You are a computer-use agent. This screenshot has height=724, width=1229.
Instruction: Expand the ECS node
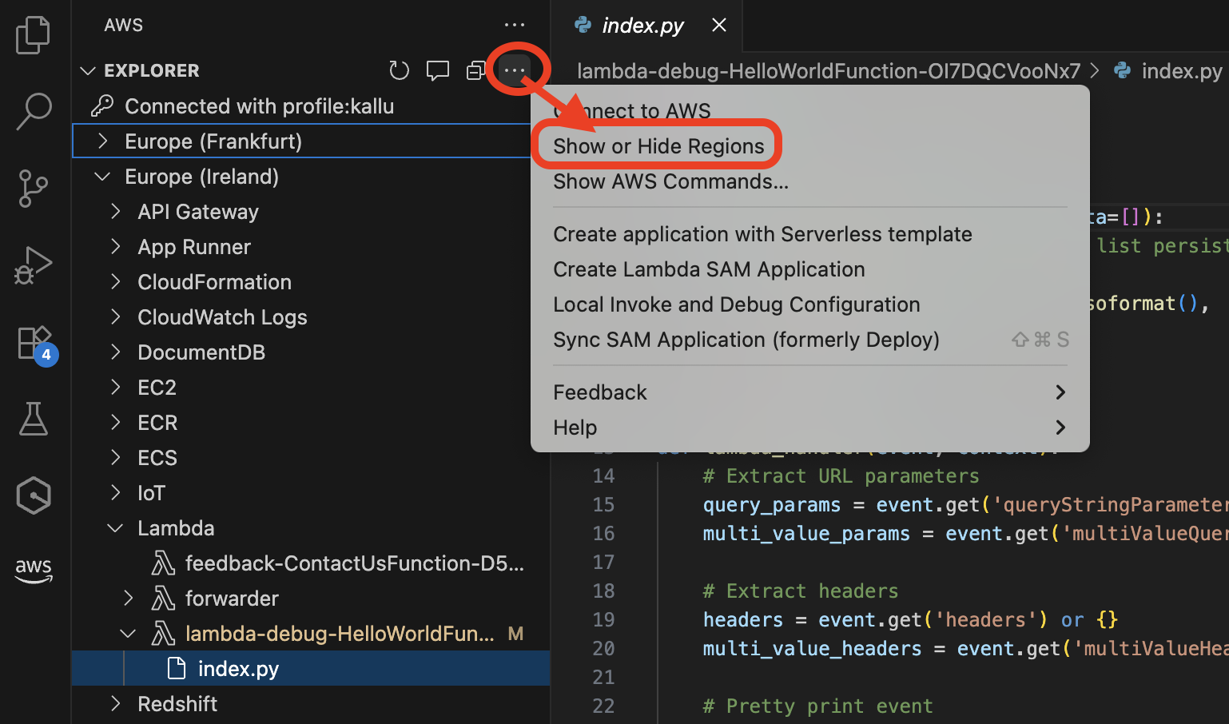[x=116, y=458]
